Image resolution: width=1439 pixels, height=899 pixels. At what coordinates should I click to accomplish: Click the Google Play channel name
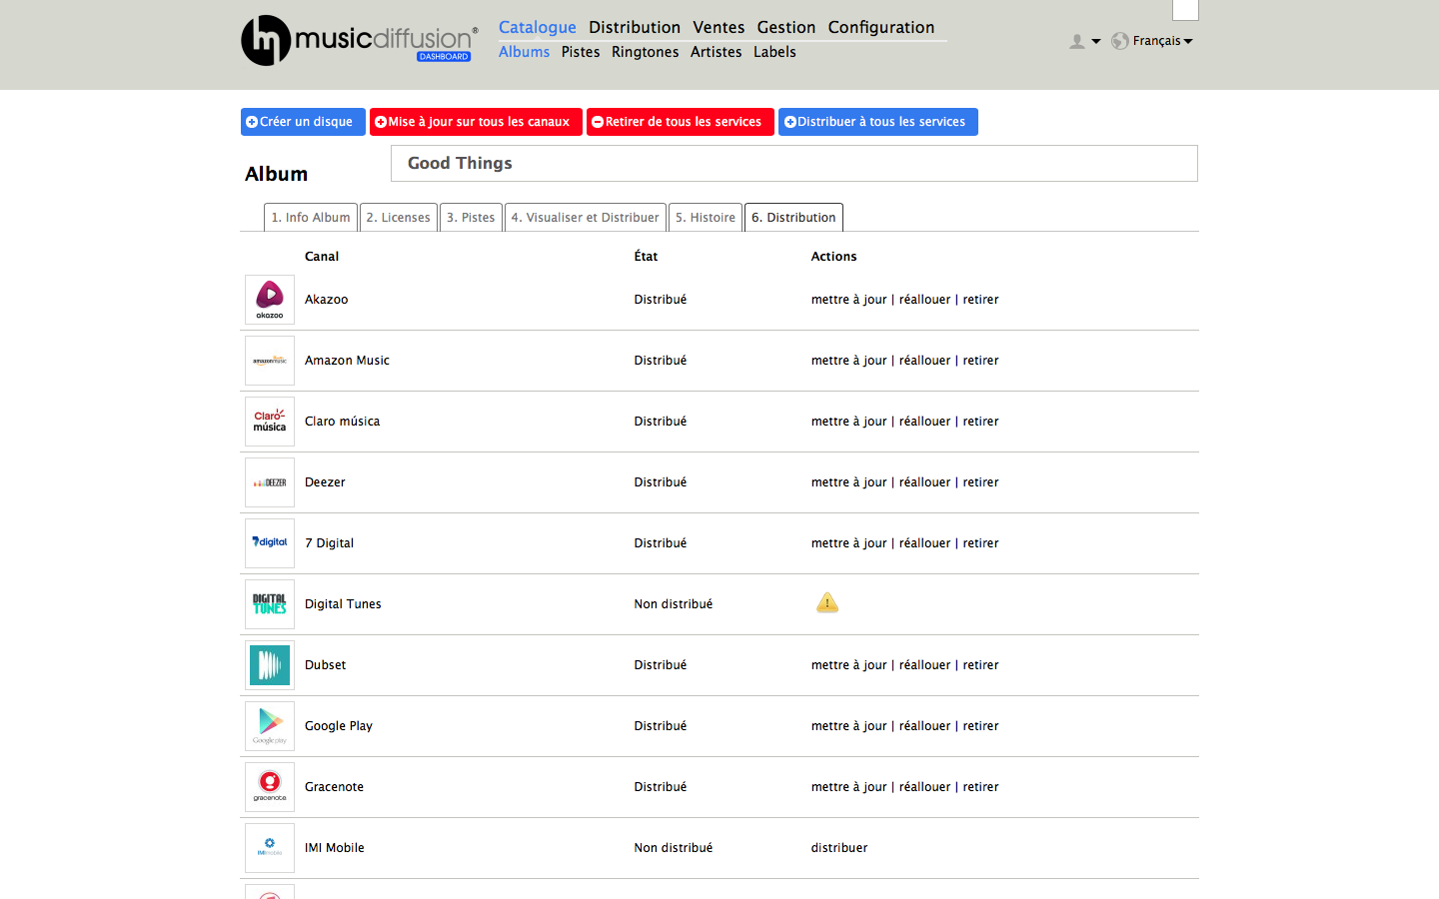coord(339,726)
